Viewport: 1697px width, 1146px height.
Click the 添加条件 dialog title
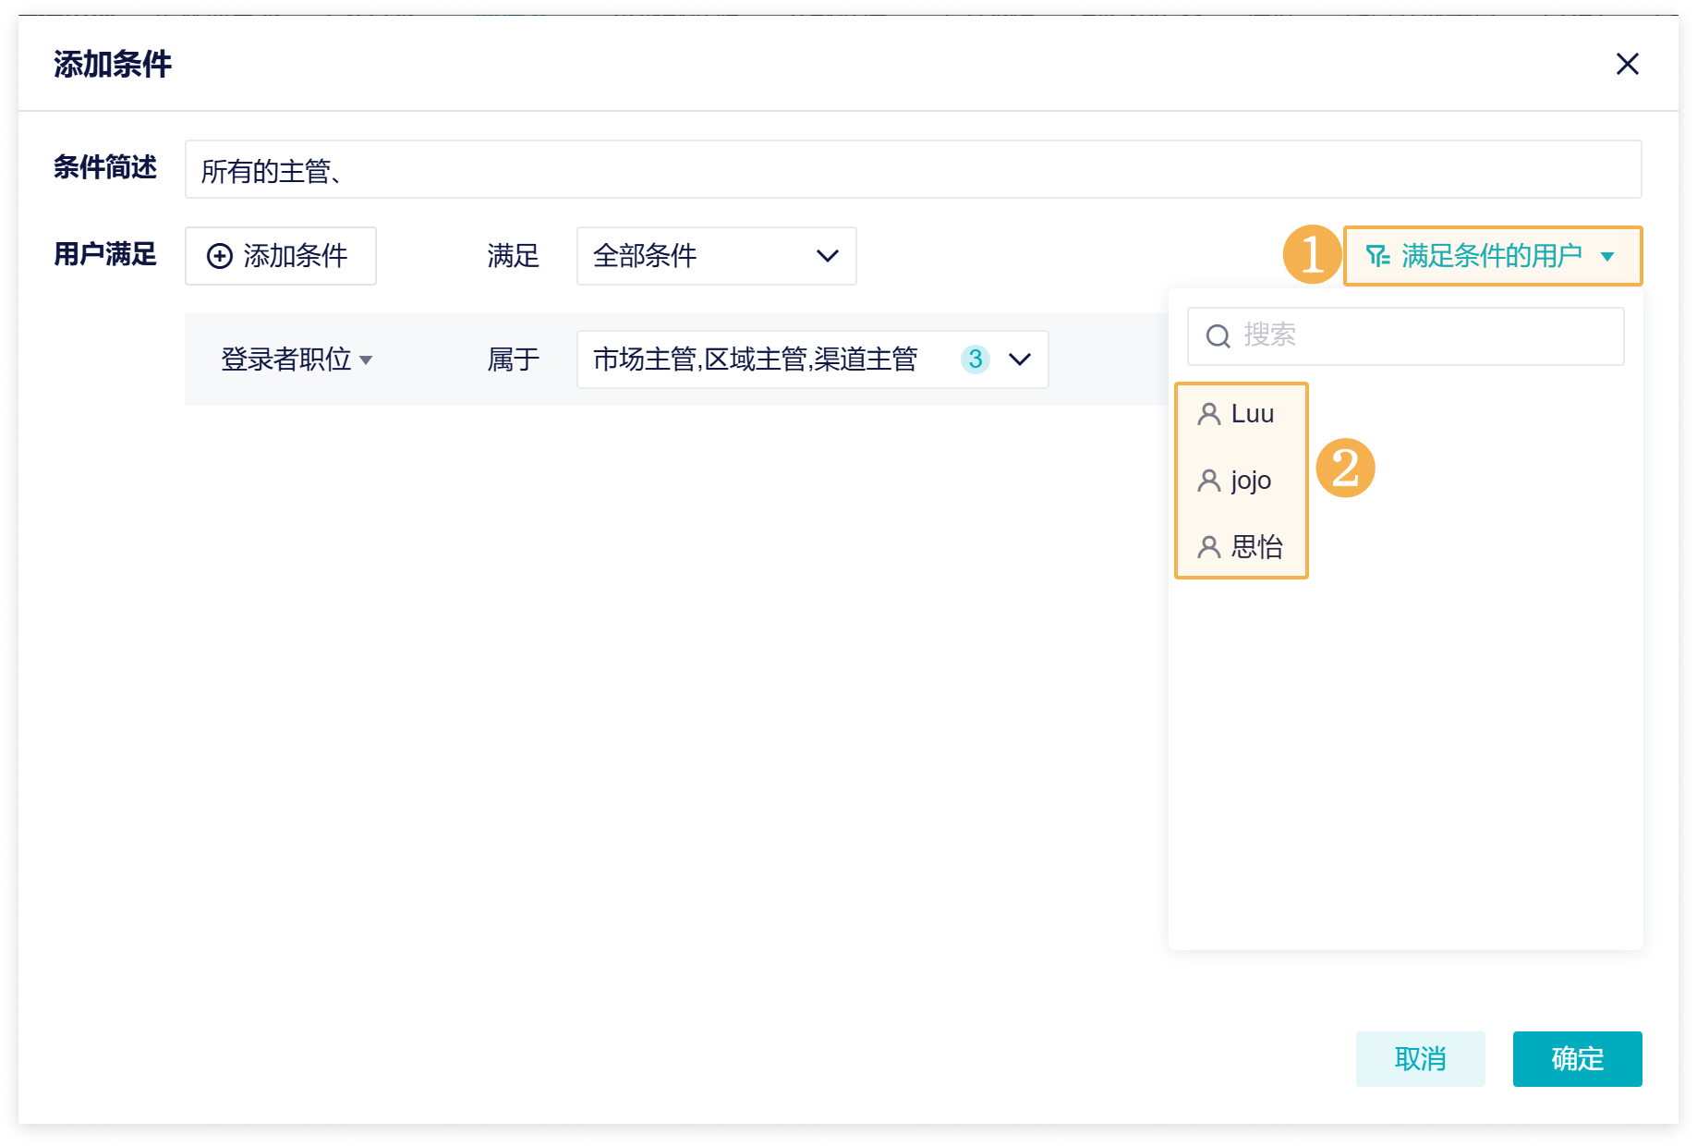113,64
